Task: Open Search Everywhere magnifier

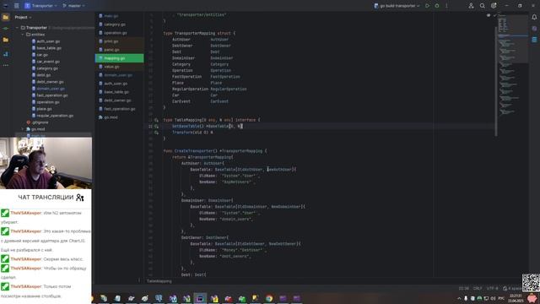Action: click(x=482, y=6)
